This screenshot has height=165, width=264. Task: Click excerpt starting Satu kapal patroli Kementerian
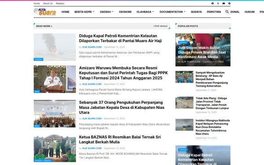119,55
